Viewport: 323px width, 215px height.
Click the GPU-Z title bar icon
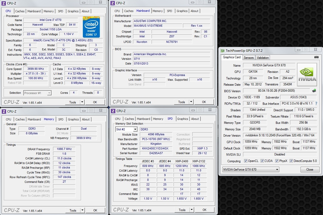(222, 51)
